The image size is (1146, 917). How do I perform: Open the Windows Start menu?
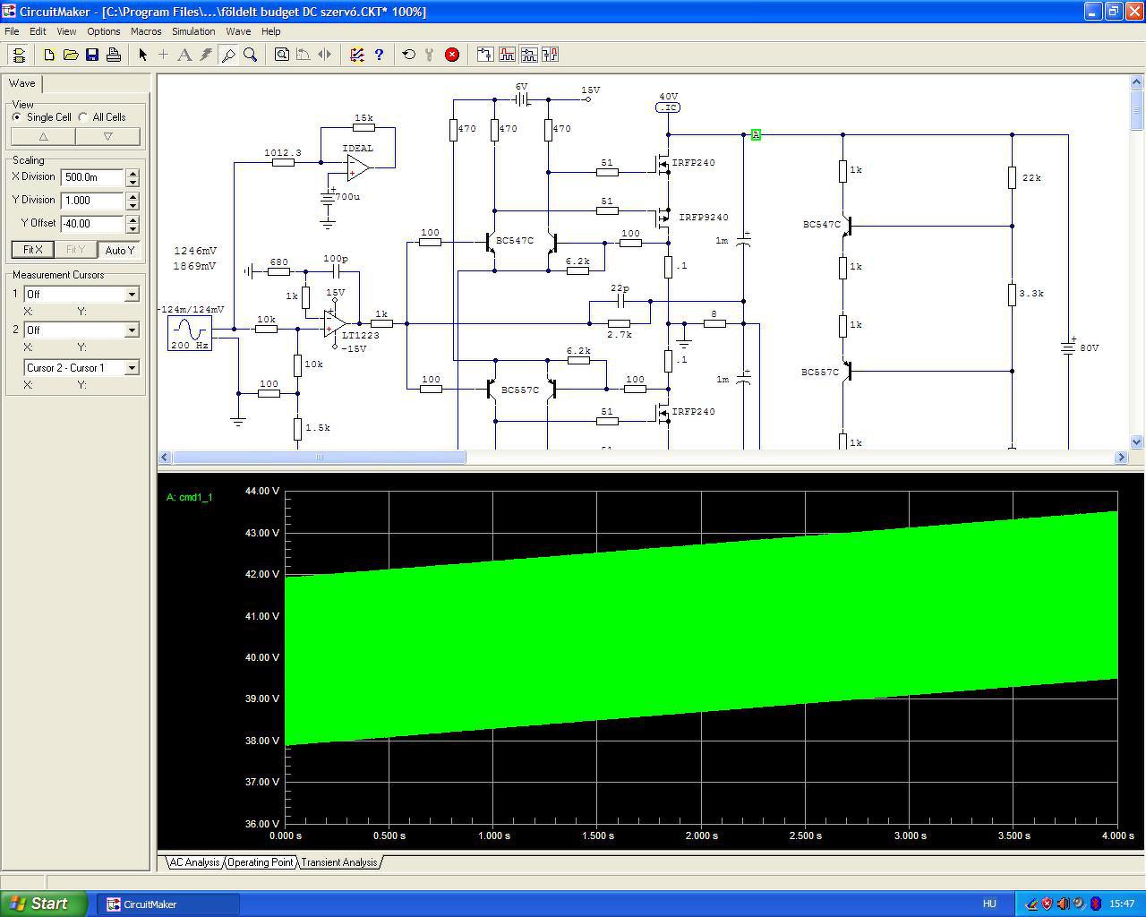43,904
